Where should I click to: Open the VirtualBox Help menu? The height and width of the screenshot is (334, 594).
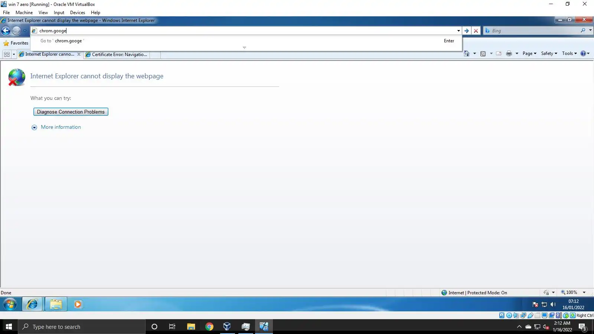click(x=95, y=13)
